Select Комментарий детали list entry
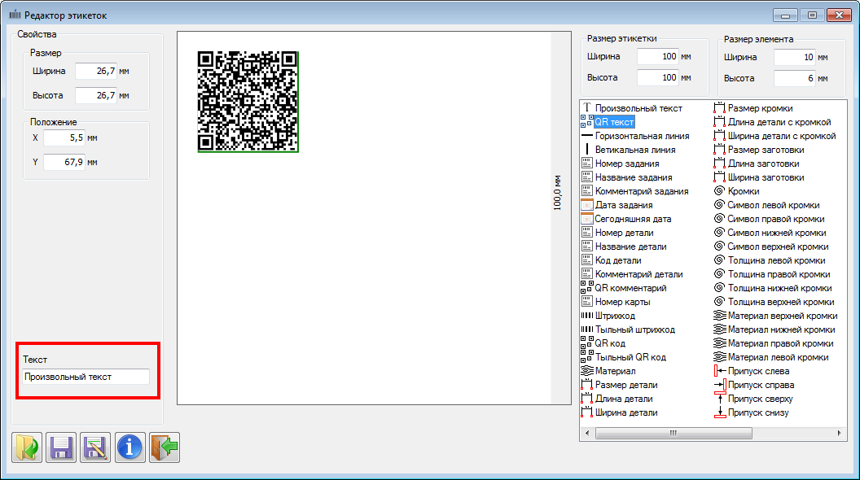This screenshot has width=860, height=480. (639, 274)
